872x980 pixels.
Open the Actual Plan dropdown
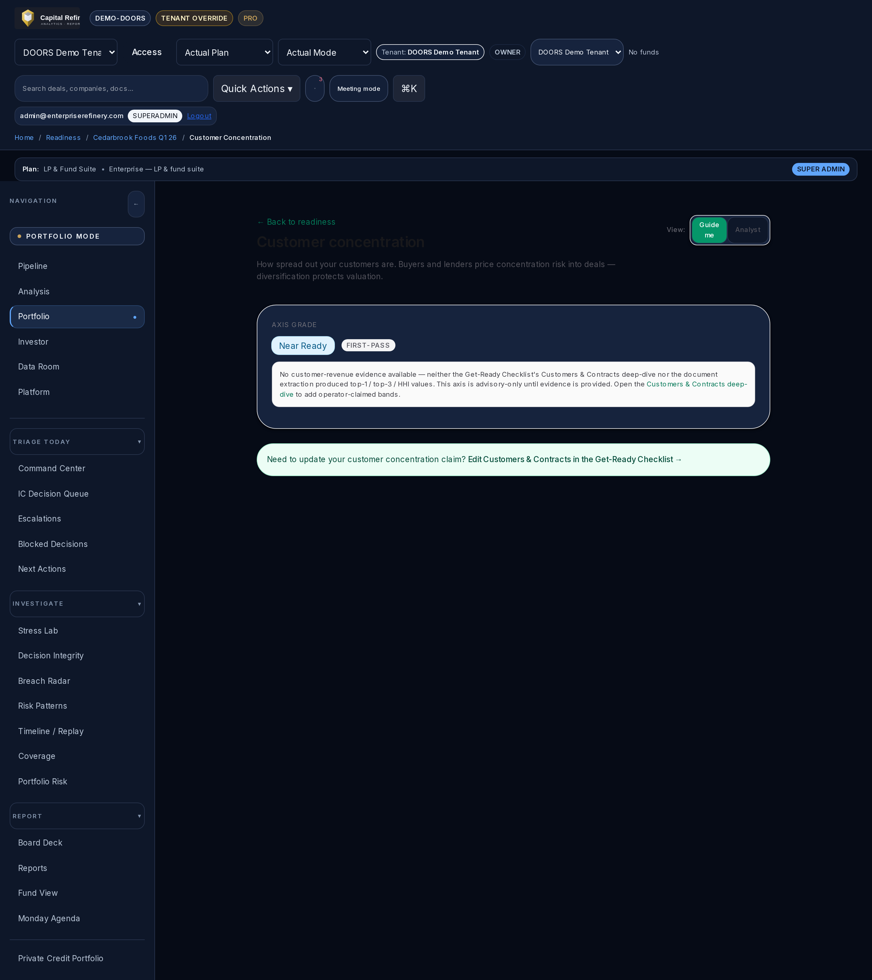225,52
